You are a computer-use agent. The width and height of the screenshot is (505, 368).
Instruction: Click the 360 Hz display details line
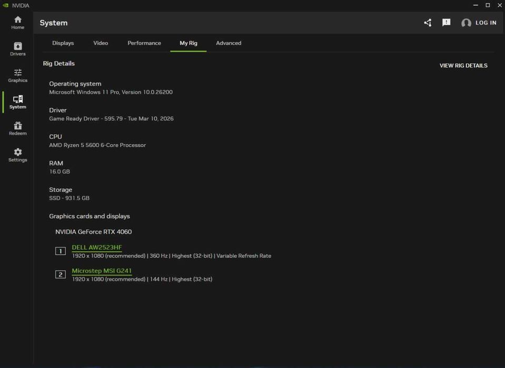point(171,256)
